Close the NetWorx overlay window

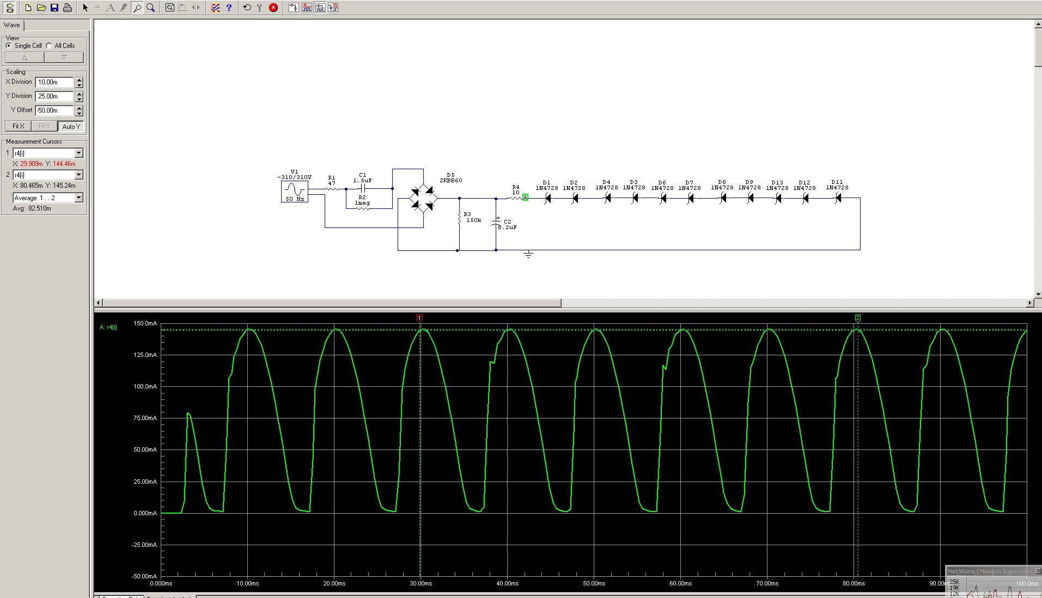click(1038, 571)
